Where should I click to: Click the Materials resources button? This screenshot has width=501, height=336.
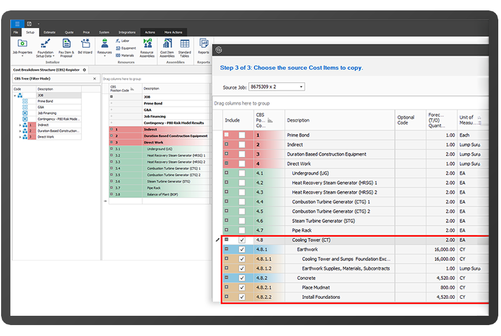point(124,55)
